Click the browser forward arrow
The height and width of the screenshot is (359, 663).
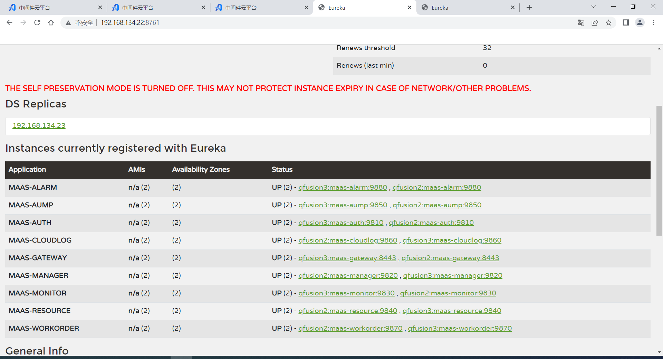23,22
